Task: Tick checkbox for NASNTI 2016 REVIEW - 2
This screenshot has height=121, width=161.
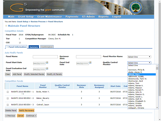Action: (8, 98)
